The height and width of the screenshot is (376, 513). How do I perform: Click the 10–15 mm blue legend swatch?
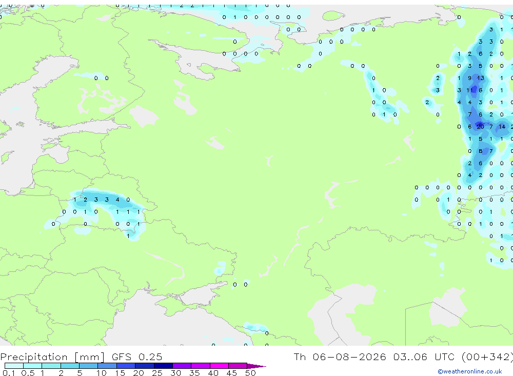107,366
